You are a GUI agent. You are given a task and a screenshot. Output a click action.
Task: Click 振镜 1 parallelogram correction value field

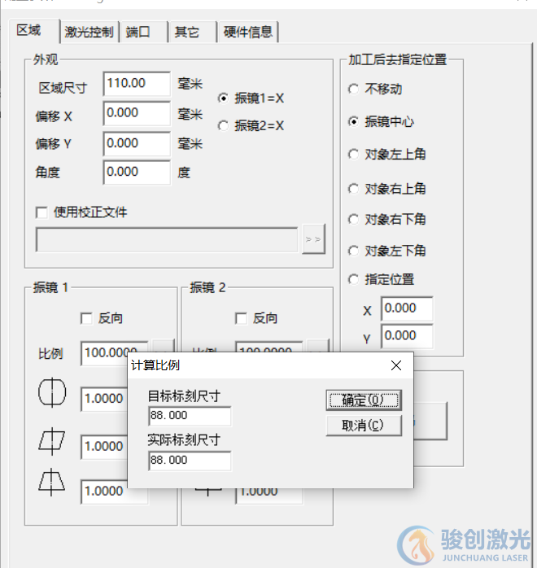[104, 447]
